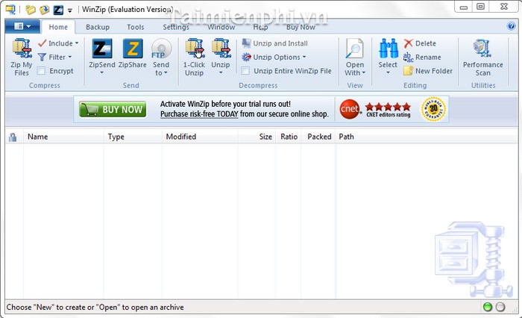This screenshot has width=522, height=318.
Task: Start the Performance Scan utility
Action: click(483, 57)
